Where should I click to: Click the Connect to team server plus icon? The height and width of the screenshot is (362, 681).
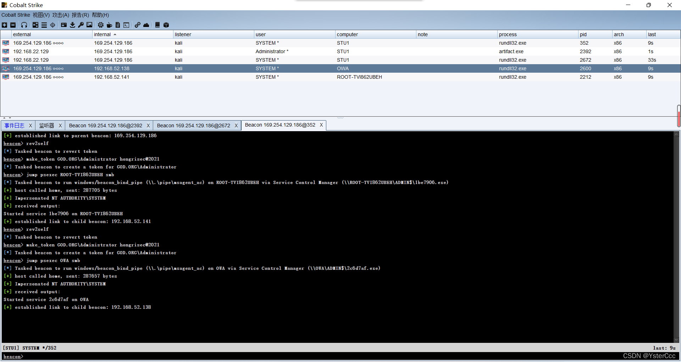4,25
